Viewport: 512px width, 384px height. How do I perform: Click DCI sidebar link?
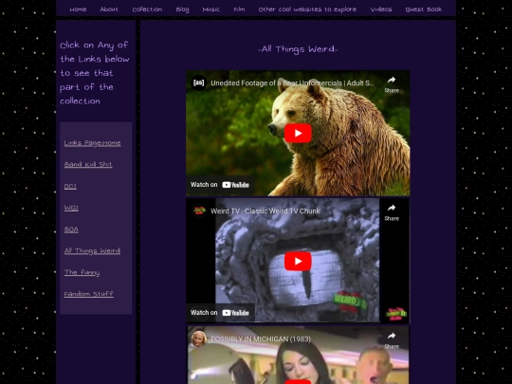click(70, 187)
